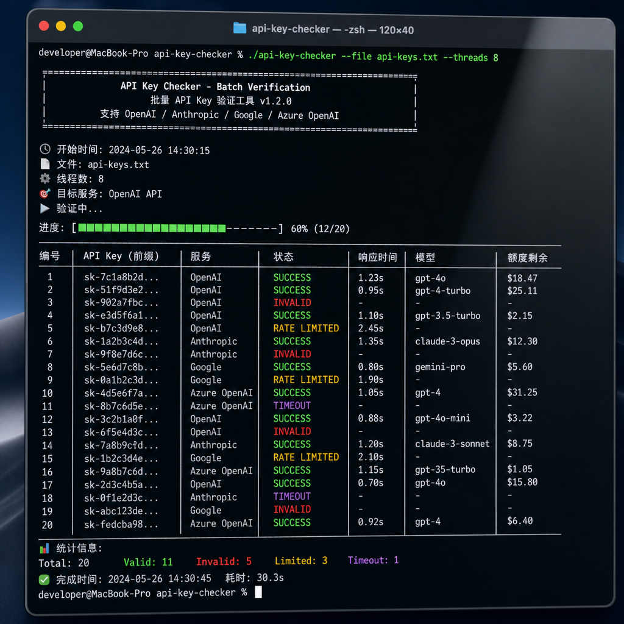Click the green checkmark beside 完成时间
624x624 pixels.
coord(44,580)
